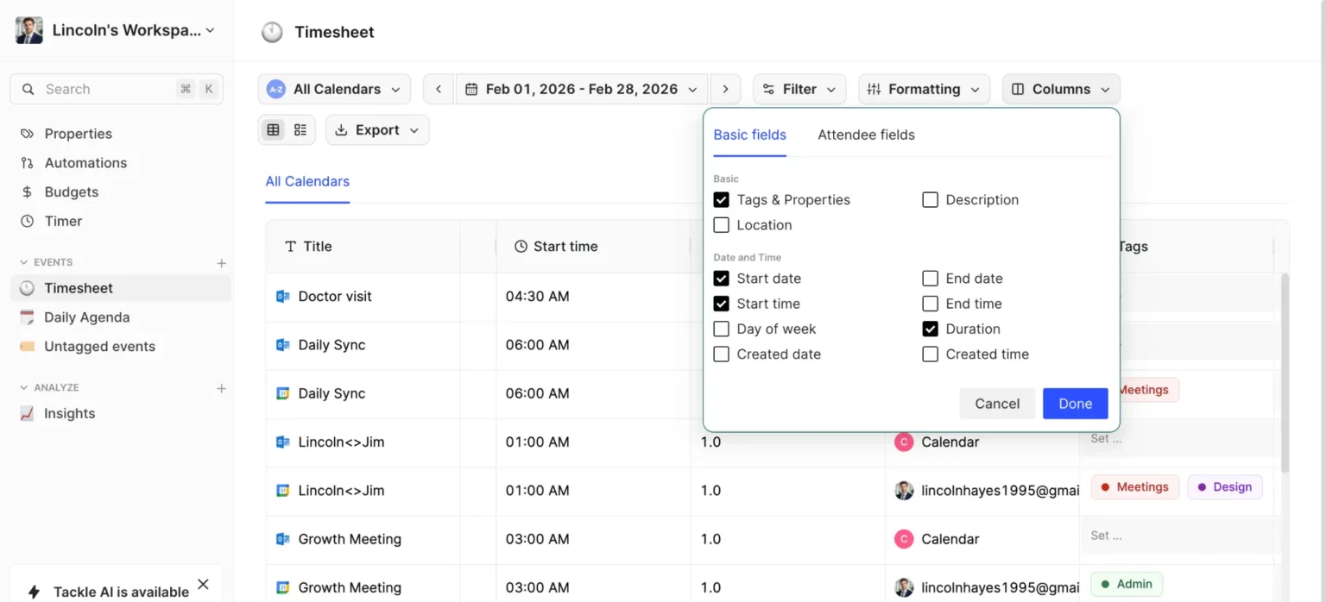Click Meetings tag on the Lincoln<>Jim row
Viewport: 1326px width, 602px height.
(x=1135, y=487)
